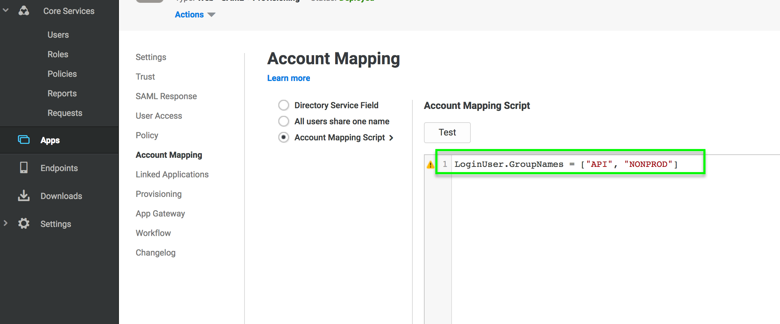Click the arrow next to Account Mapping Script

point(391,138)
